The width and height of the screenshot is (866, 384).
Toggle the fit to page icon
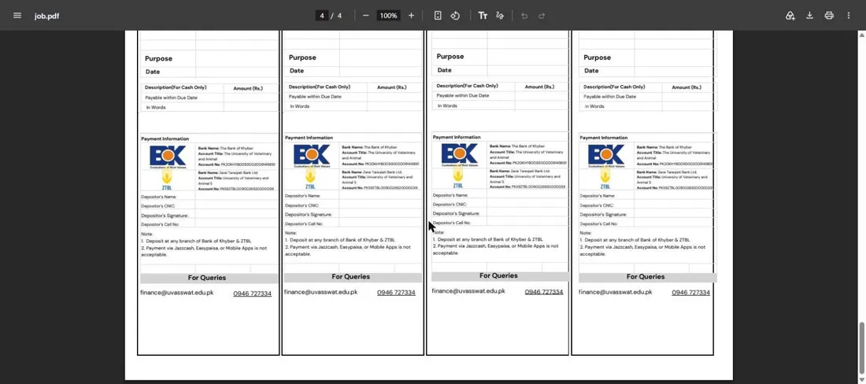tap(438, 16)
